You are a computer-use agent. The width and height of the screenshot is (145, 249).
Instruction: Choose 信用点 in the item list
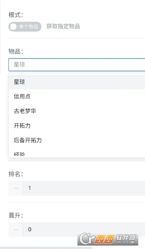tap(77, 96)
